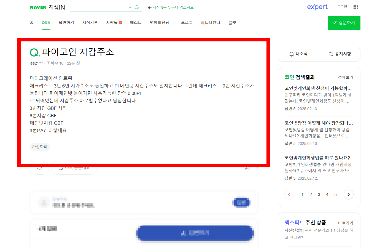Expand the search box dropdown arrow
This screenshot has width=388, height=247.
(130, 7)
